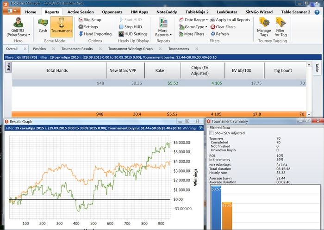The width and height of the screenshot is (324, 230).
Task: Open the Game Type dropdown
Action: pos(195,27)
